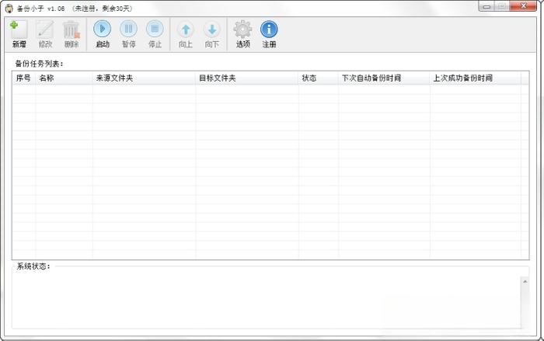The image size is (544, 341).
Task: Click the 新增 (add task) icon
Action: point(19,30)
